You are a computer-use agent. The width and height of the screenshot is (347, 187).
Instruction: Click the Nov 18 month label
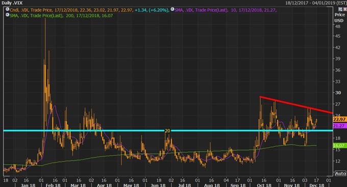pos(292,185)
